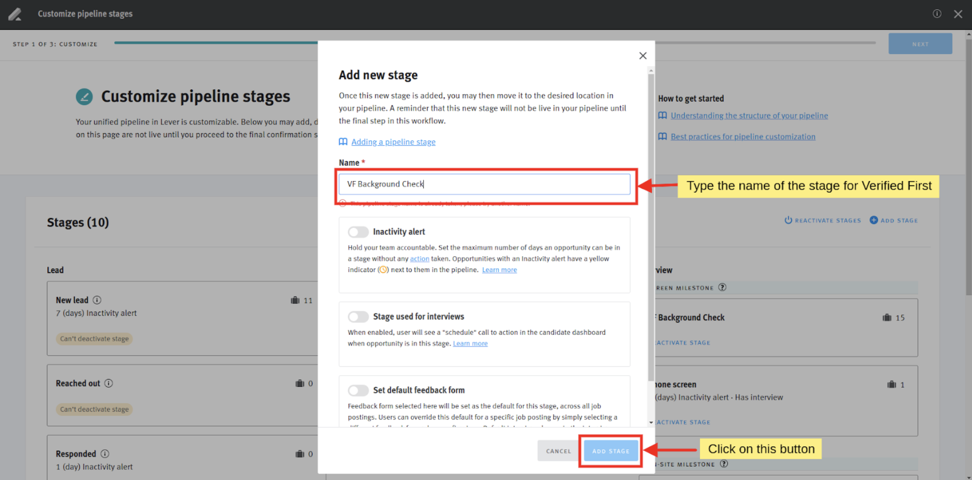
Task: Open the info icon next to New lead
Action: (x=97, y=300)
